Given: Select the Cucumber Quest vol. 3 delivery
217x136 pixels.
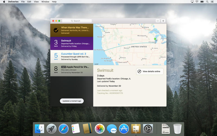Looking at the screenshot, I should pyautogui.click(x=72, y=56).
